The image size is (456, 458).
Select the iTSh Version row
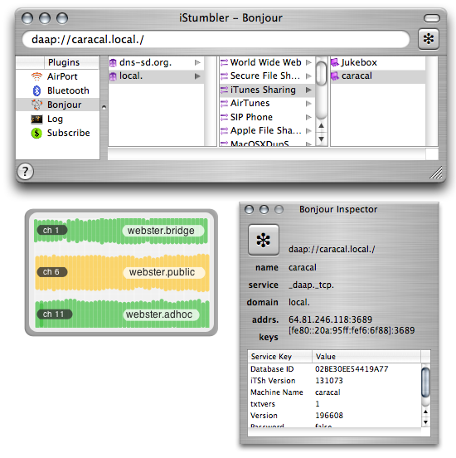tap(334, 381)
